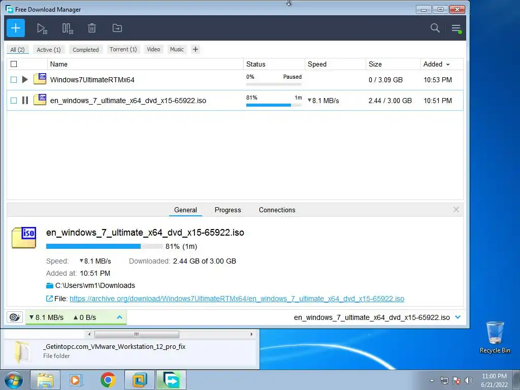Click scrollbar left arrow in background window
The height and width of the screenshot is (390, 520).
tap(89, 334)
